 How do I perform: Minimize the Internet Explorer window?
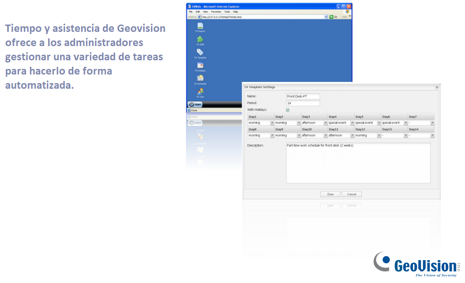click(339, 6)
